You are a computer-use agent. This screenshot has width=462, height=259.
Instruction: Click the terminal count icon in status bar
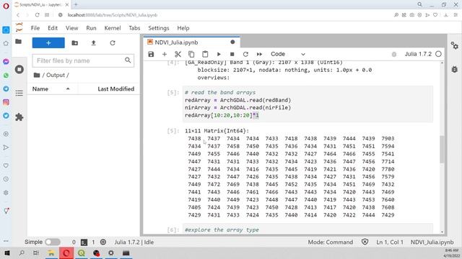coord(84,242)
